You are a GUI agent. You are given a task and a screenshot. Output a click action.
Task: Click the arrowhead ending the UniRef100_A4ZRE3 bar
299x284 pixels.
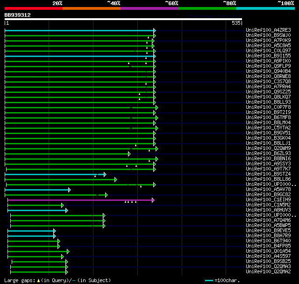coord(155,30)
